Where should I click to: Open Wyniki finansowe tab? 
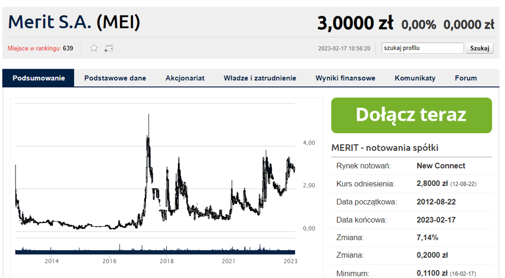345,78
